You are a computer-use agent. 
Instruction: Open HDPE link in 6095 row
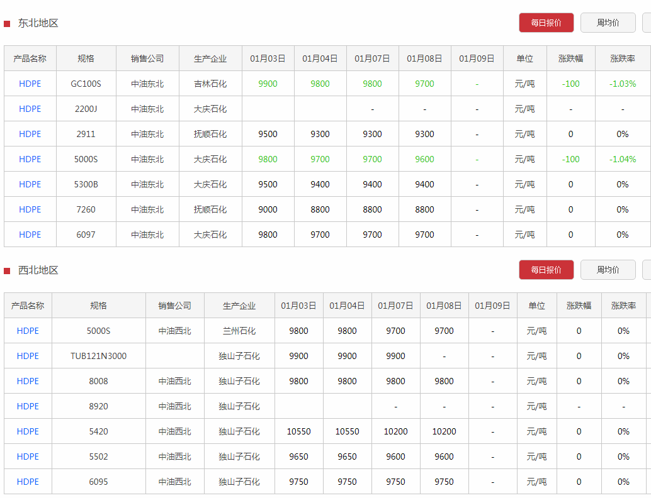click(x=28, y=482)
